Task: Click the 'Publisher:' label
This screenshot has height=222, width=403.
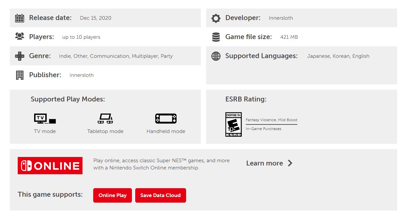Action: [45, 75]
